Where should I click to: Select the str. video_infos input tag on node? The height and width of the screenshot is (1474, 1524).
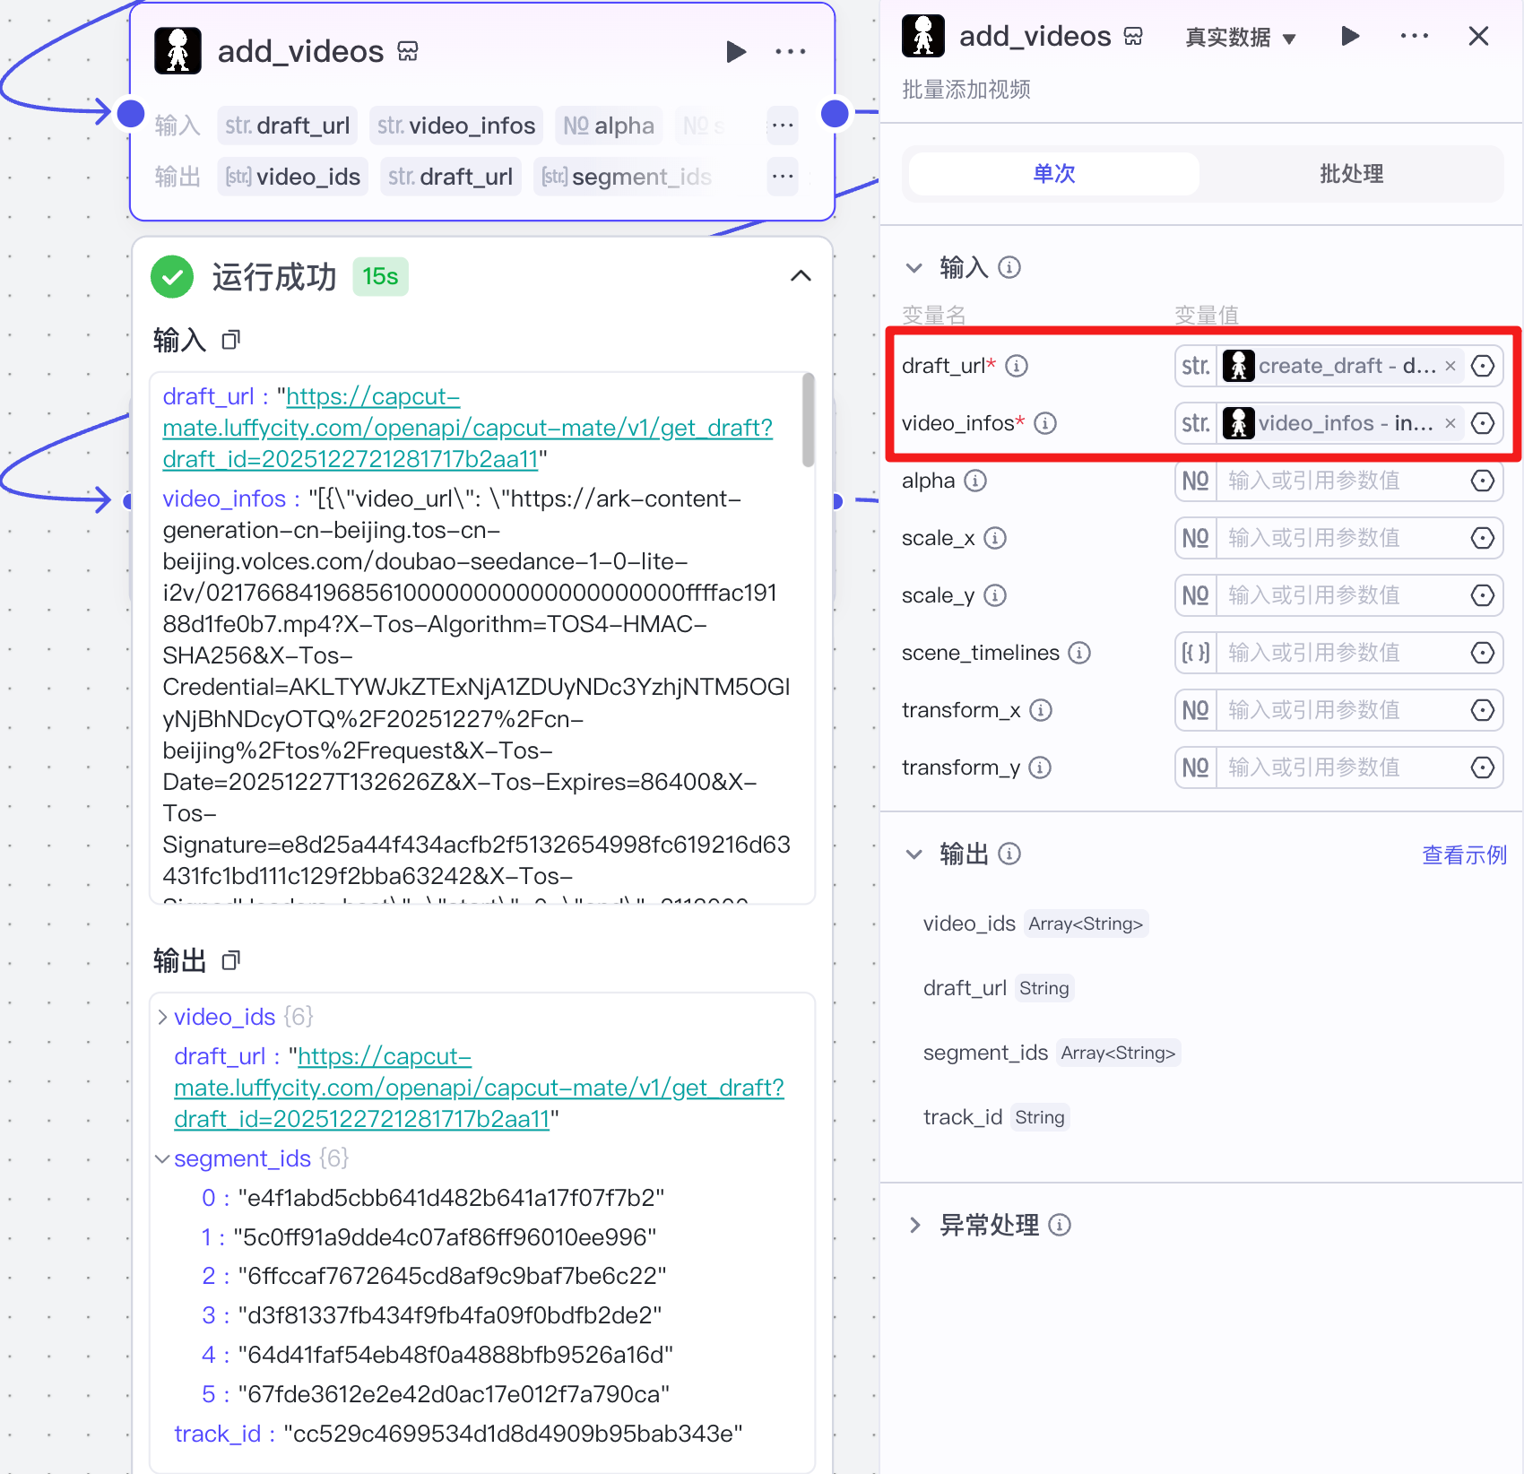click(x=456, y=126)
